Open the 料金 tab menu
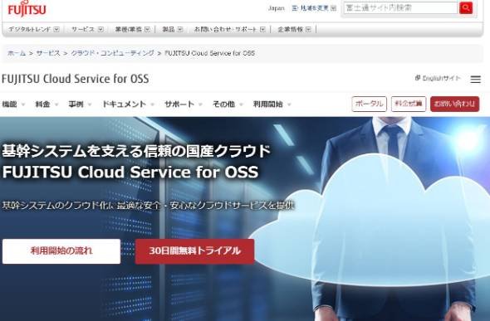Viewport: 490px width, 321px height. (x=47, y=105)
